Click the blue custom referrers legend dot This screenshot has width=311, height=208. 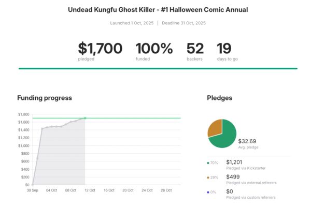(x=208, y=192)
